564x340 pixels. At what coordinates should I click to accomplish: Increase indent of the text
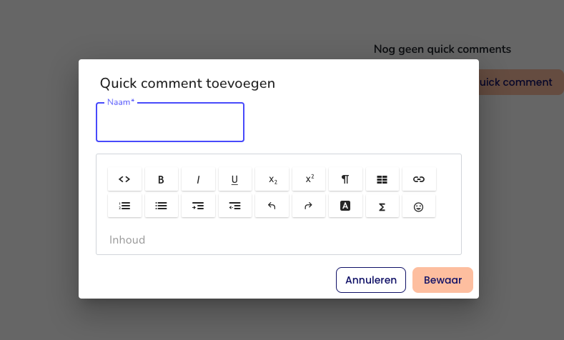click(198, 206)
